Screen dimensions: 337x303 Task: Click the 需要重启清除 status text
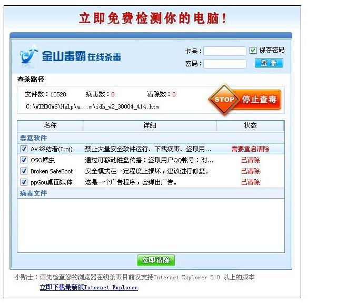[251, 149]
